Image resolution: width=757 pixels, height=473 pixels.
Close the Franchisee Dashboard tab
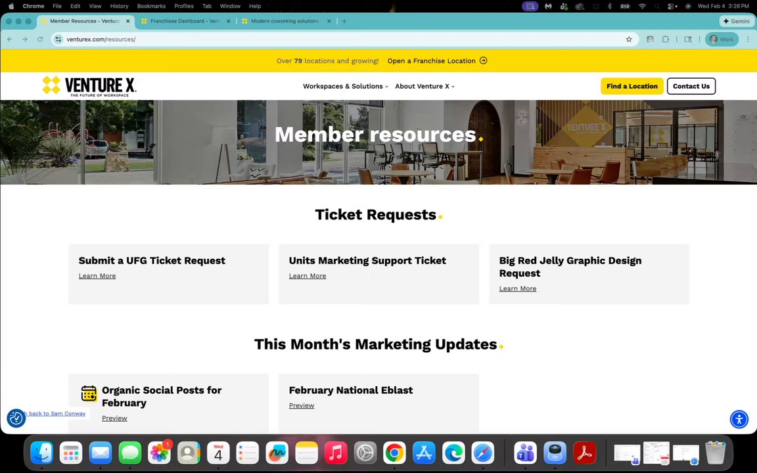229,21
